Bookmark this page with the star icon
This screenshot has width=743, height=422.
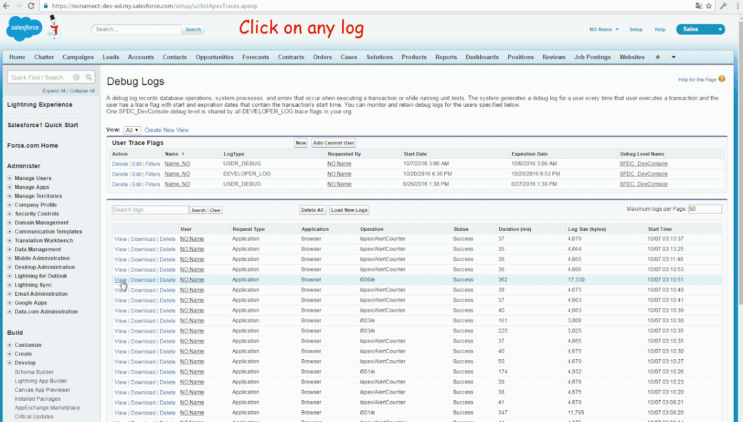coord(709,6)
